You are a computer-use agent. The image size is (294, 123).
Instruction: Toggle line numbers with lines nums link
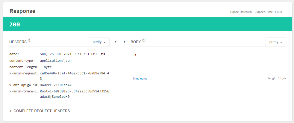(x=140, y=79)
